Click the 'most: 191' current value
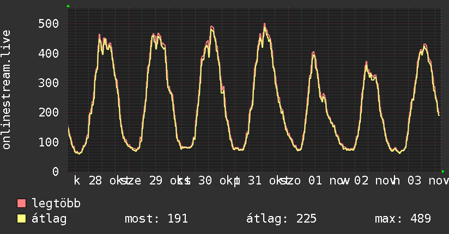 tap(156, 219)
